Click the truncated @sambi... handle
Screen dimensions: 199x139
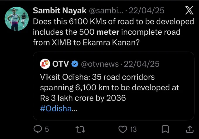coord(106,10)
